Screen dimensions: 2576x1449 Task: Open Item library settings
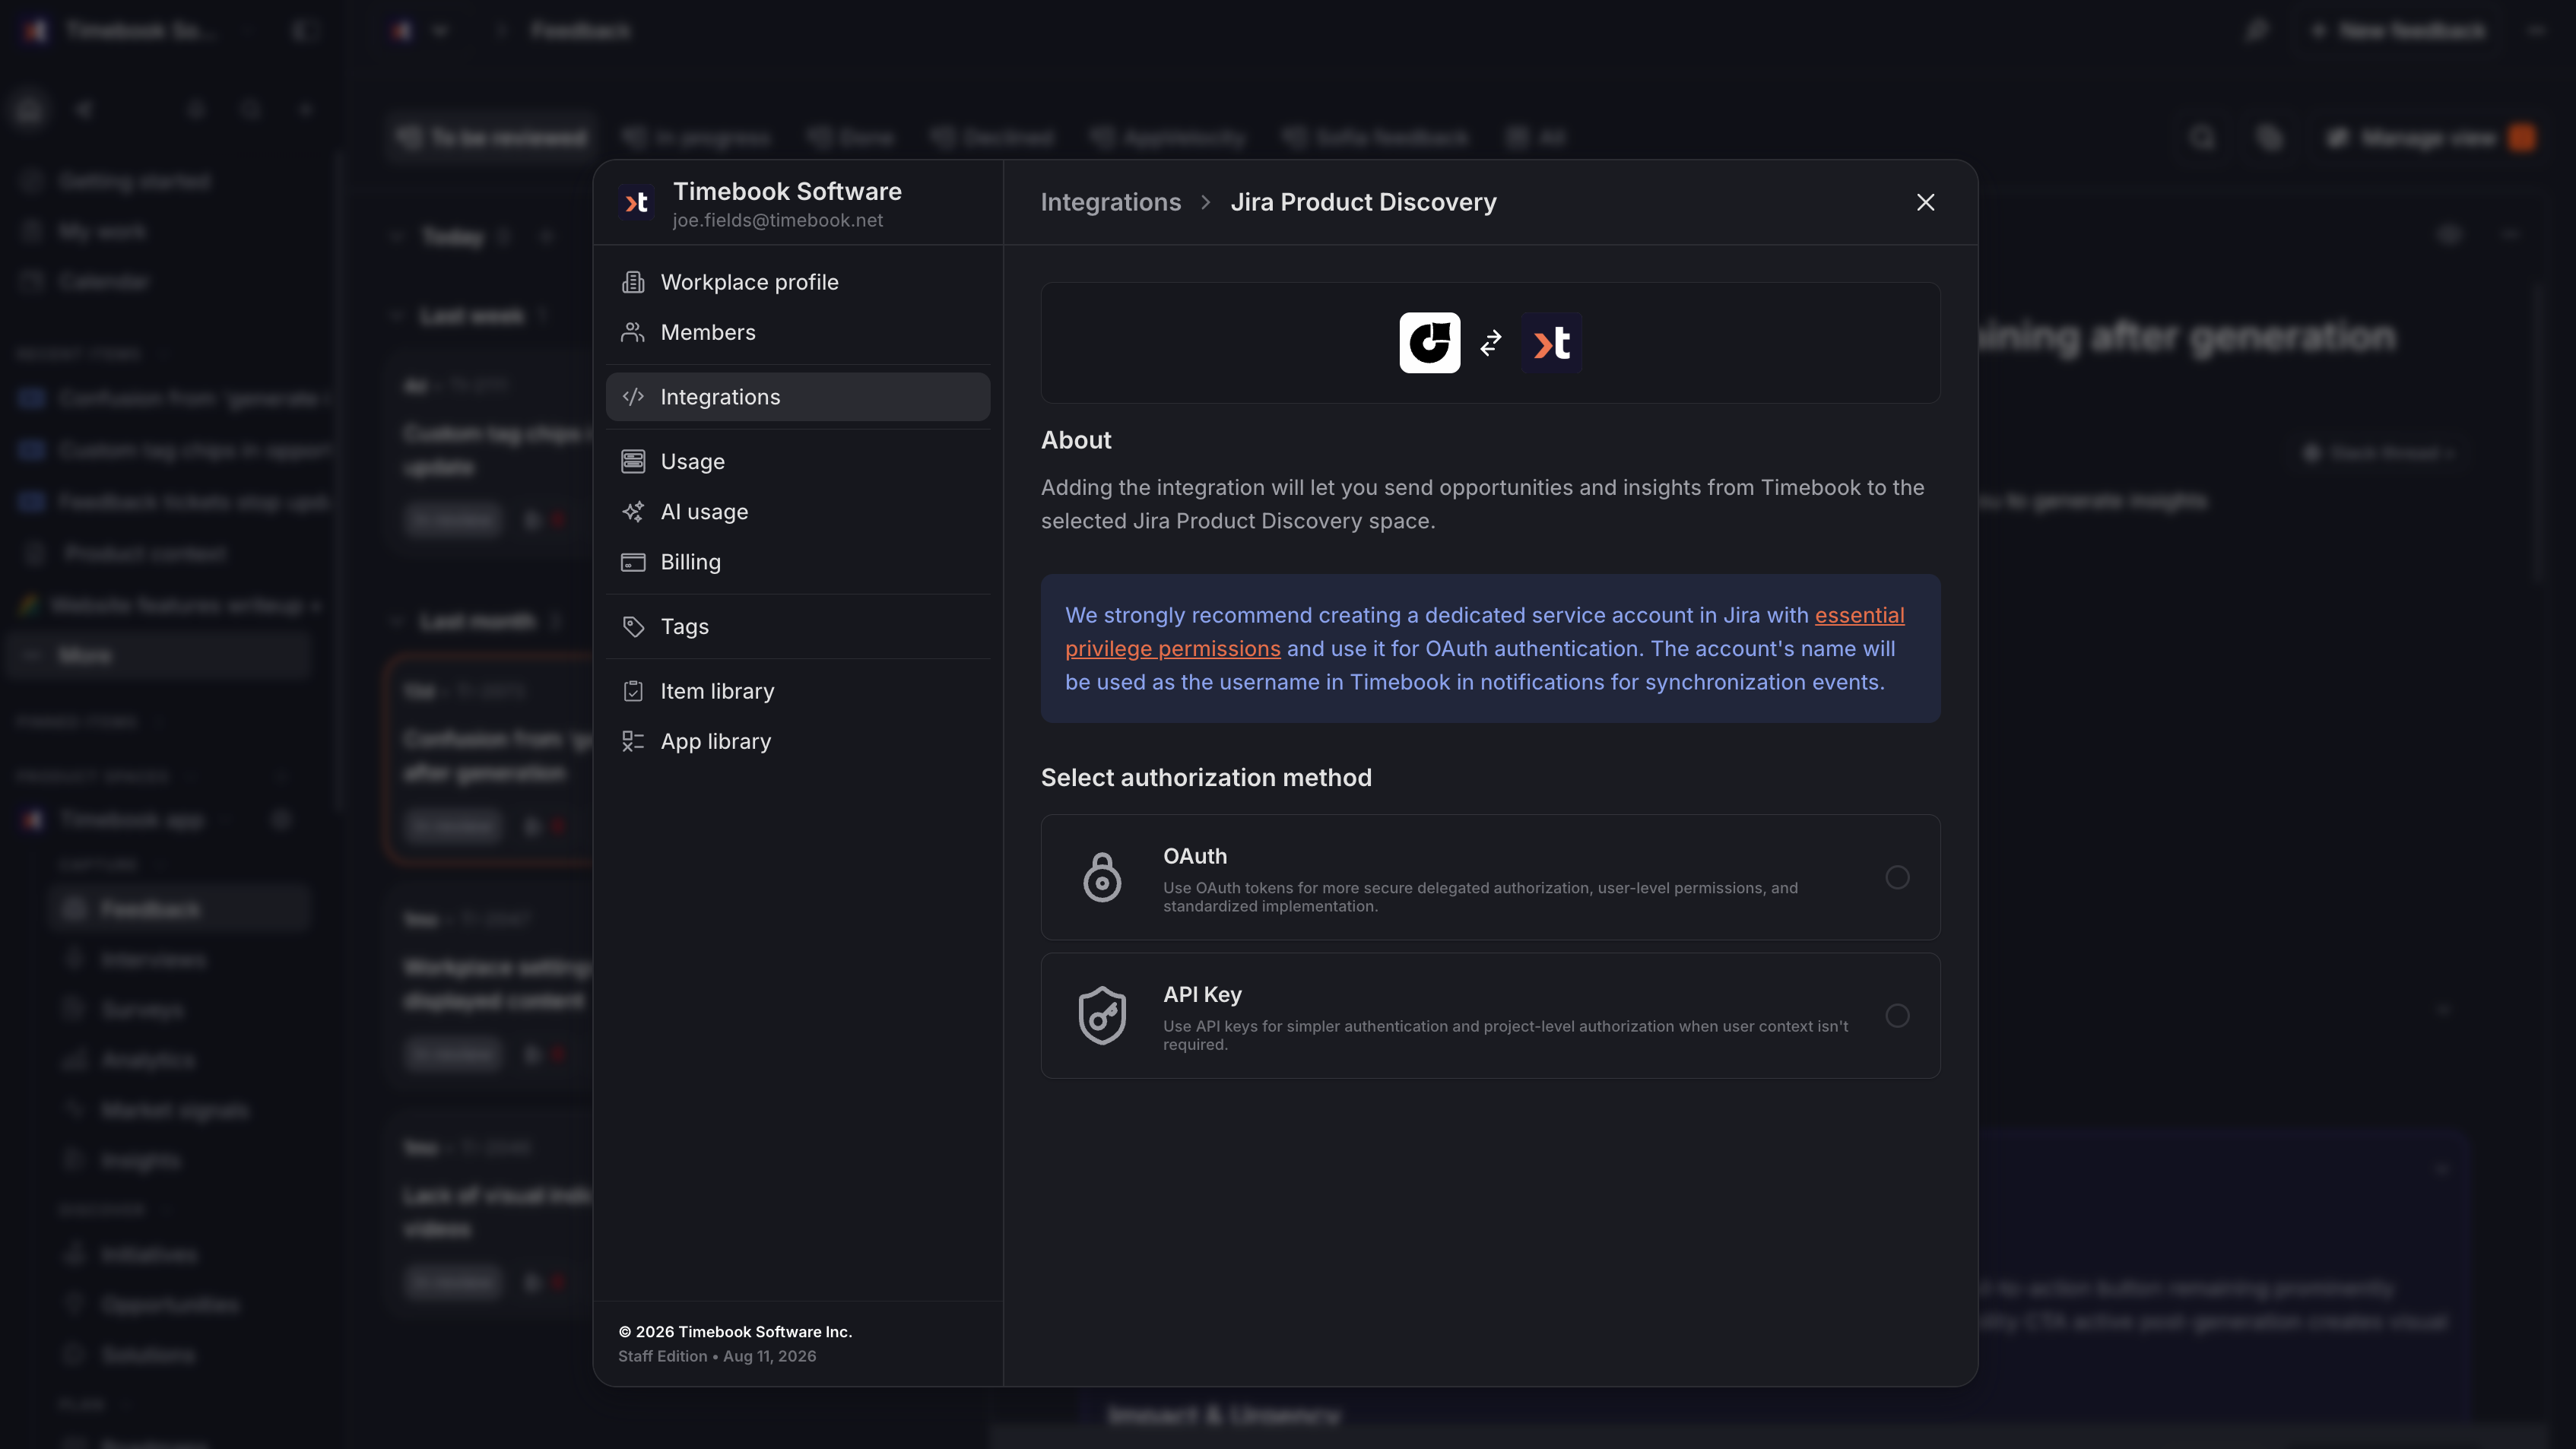[797, 691]
